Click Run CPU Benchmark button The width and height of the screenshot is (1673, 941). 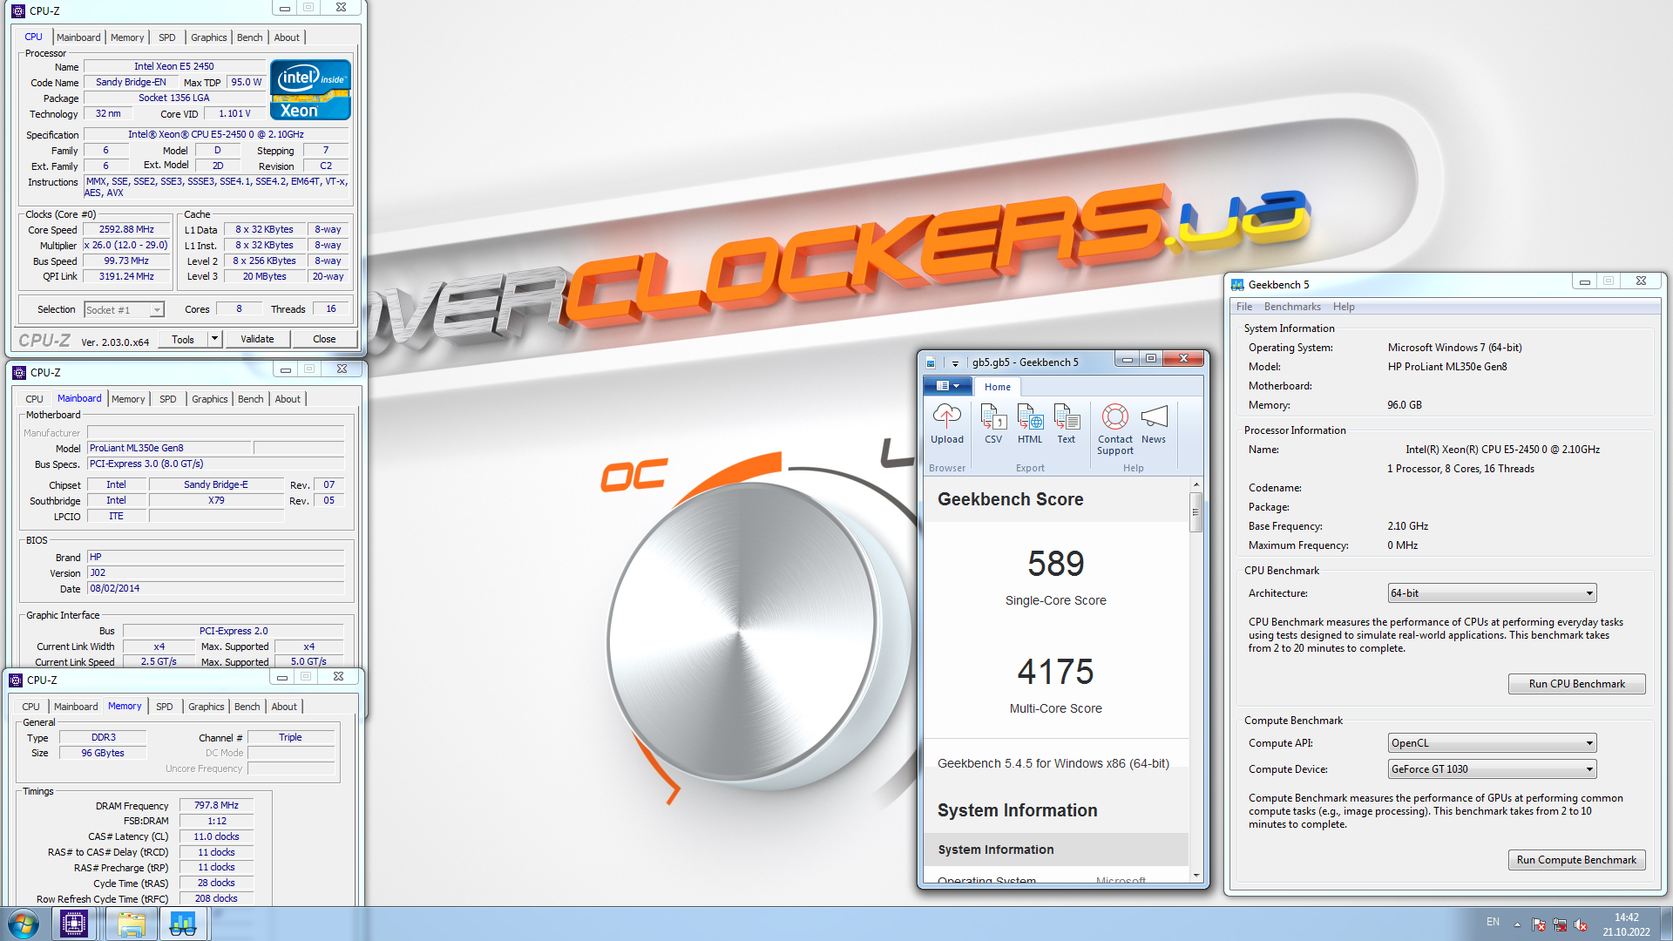tap(1576, 684)
